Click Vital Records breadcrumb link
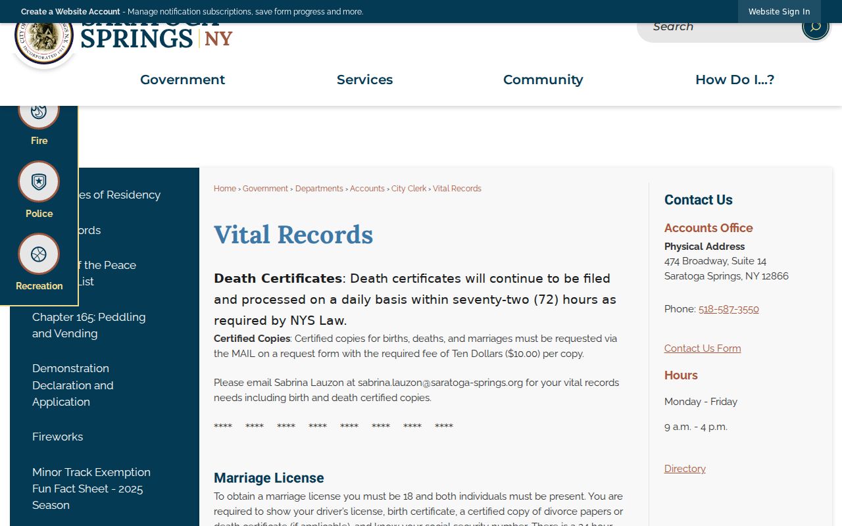This screenshot has height=526, width=842. coord(457,189)
